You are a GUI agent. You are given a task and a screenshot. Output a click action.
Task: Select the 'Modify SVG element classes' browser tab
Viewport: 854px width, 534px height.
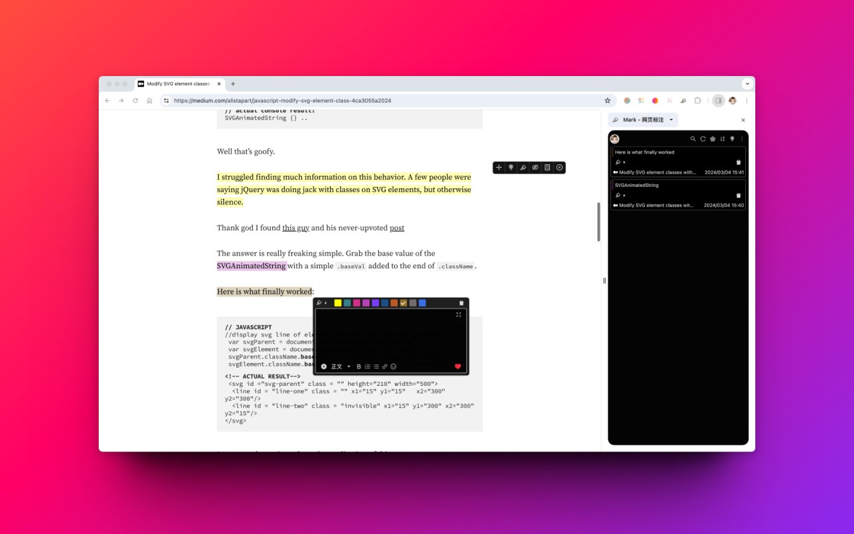tap(179, 84)
